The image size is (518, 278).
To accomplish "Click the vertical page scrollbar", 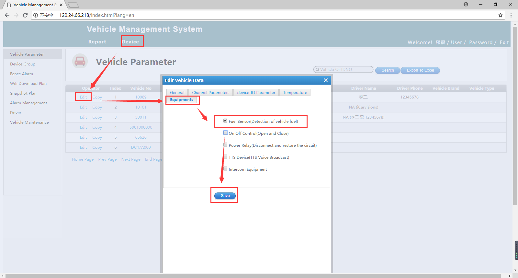I will coord(515,116).
